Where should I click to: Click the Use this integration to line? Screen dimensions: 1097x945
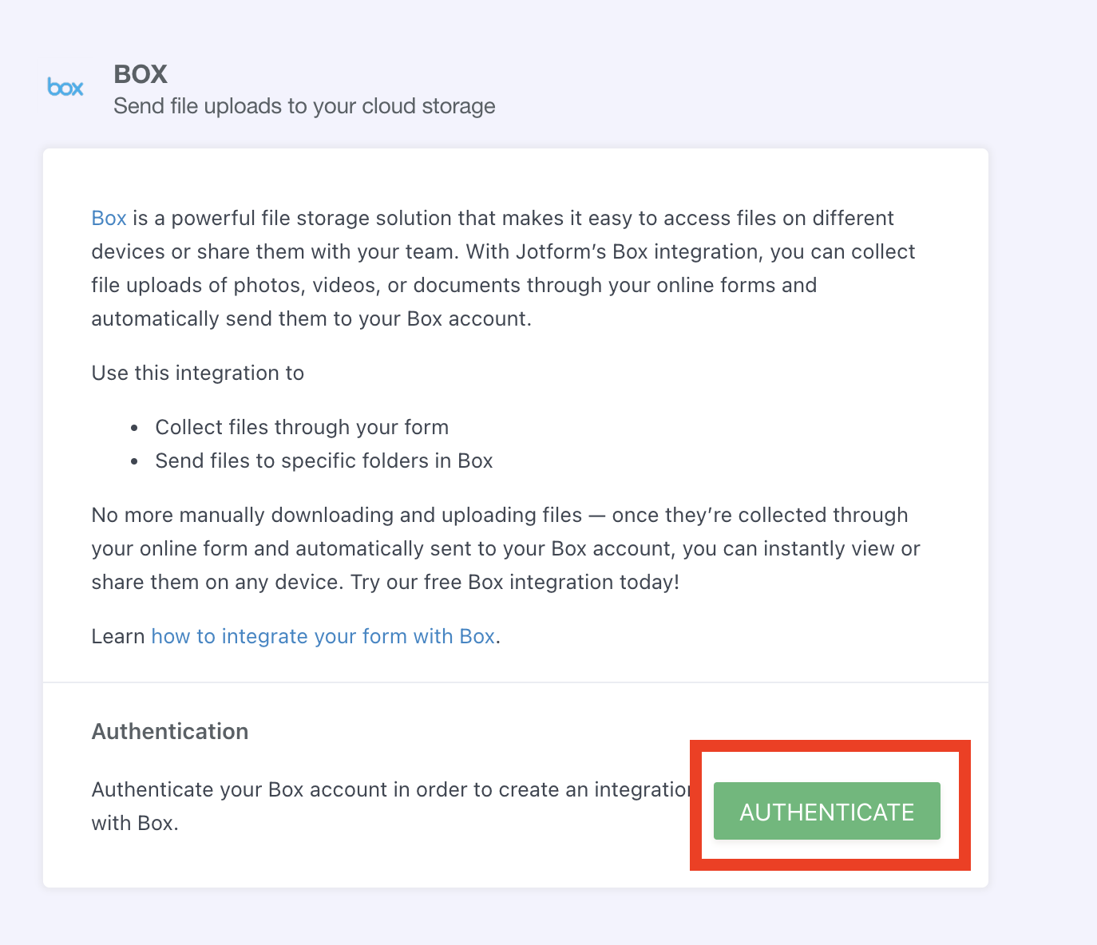pyautogui.click(x=198, y=373)
